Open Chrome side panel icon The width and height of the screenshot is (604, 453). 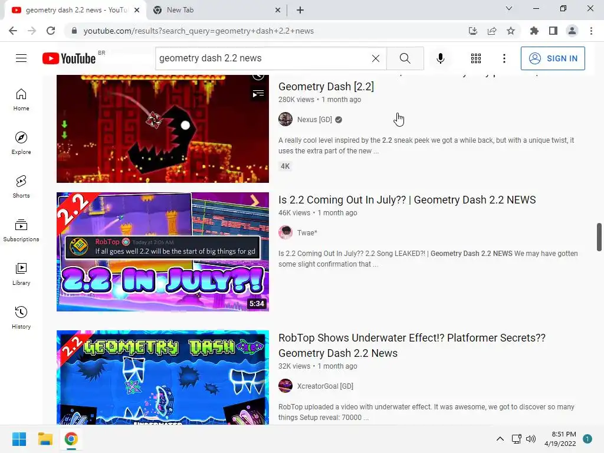(553, 31)
